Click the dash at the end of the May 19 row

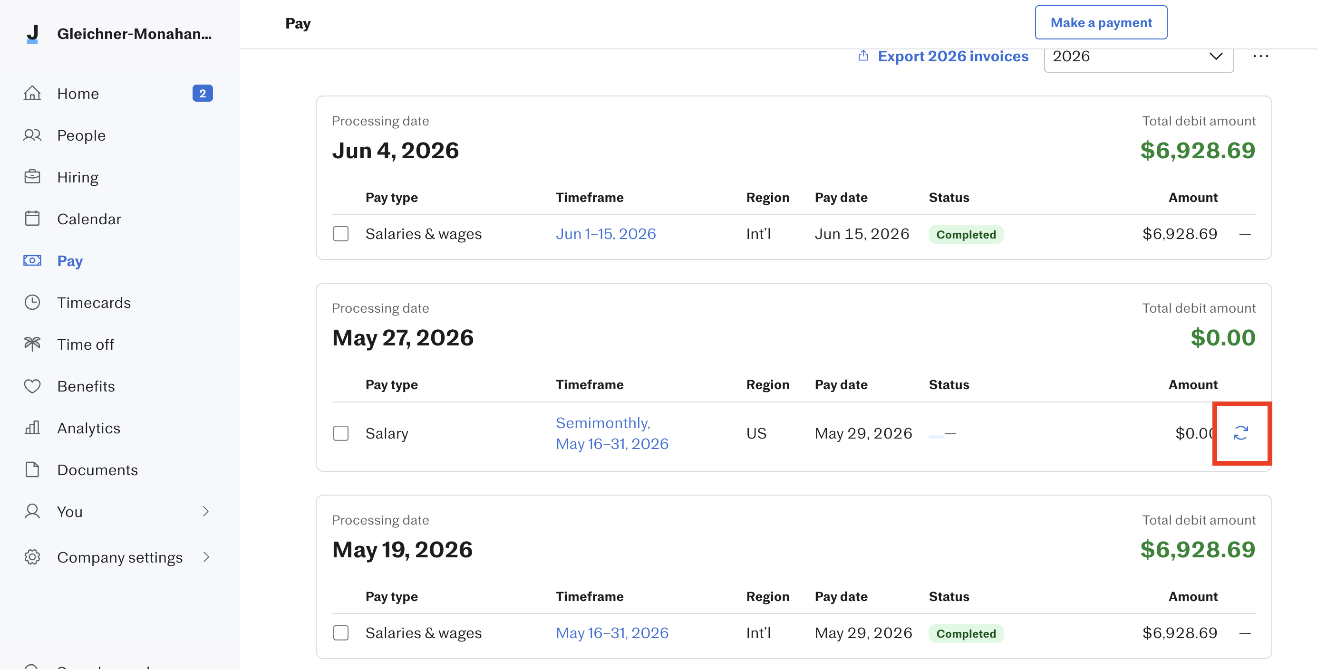click(1245, 633)
